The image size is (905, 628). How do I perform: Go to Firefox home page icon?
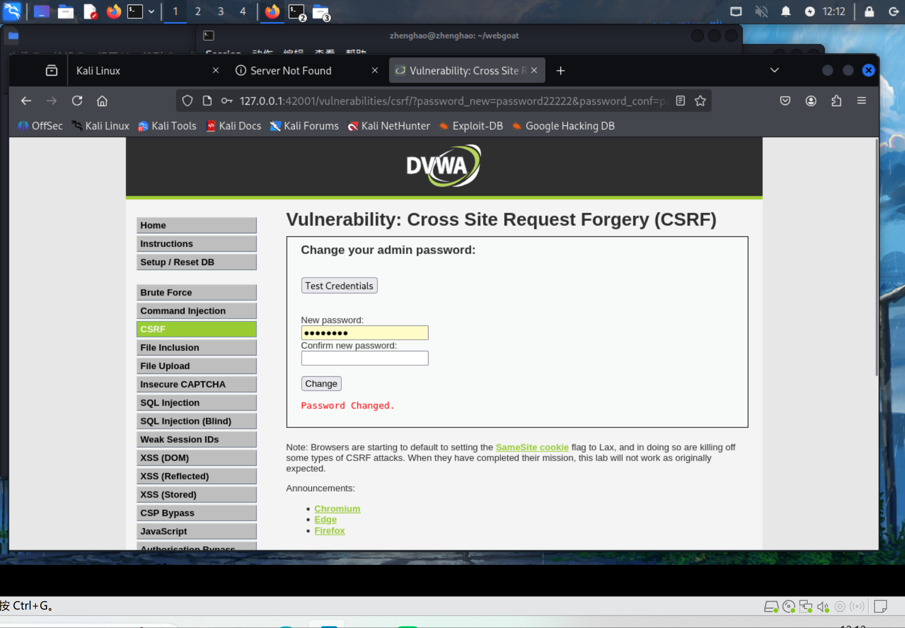pos(102,101)
